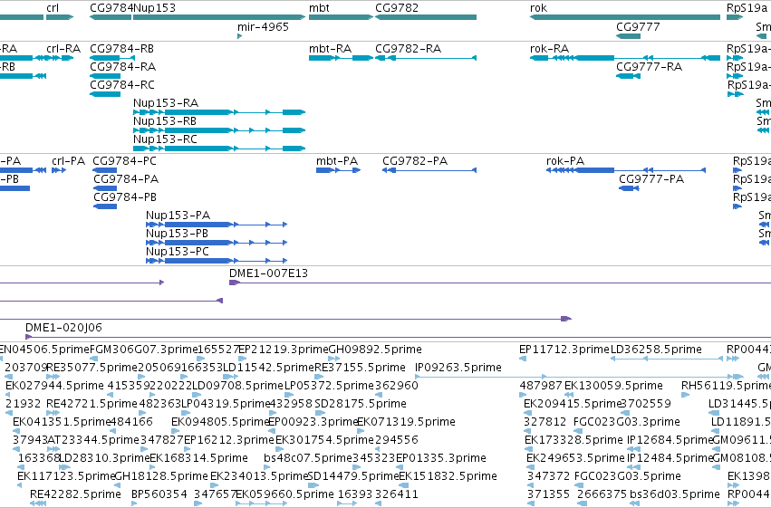This screenshot has width=771, height=508.
Task: Click the Nup153-PA protein label
Action: (178, 216)
